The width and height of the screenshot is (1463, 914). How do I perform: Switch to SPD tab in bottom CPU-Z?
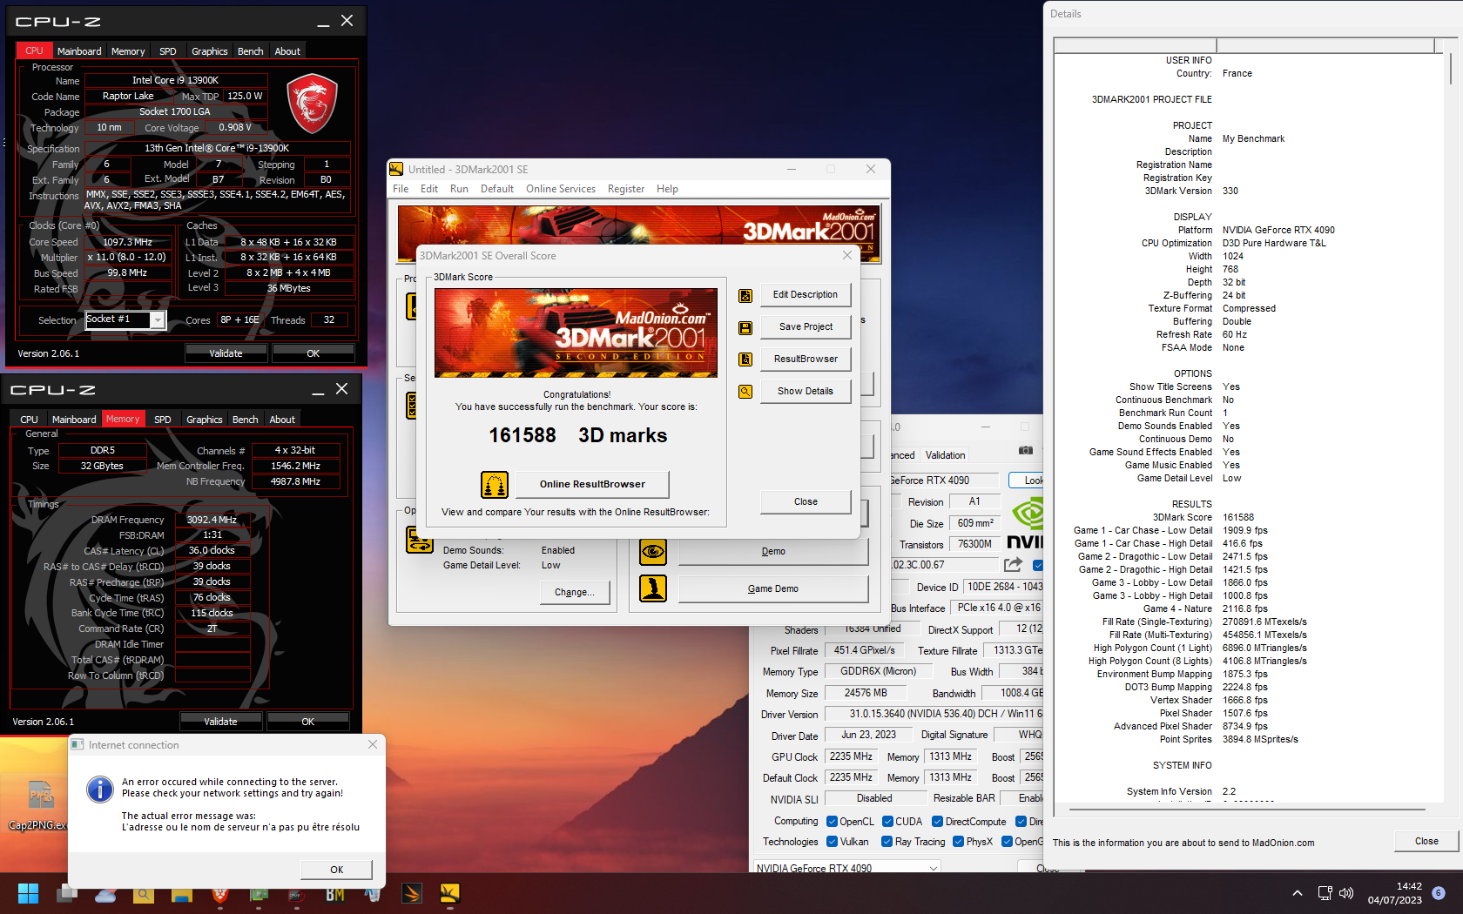pos(163,420)
